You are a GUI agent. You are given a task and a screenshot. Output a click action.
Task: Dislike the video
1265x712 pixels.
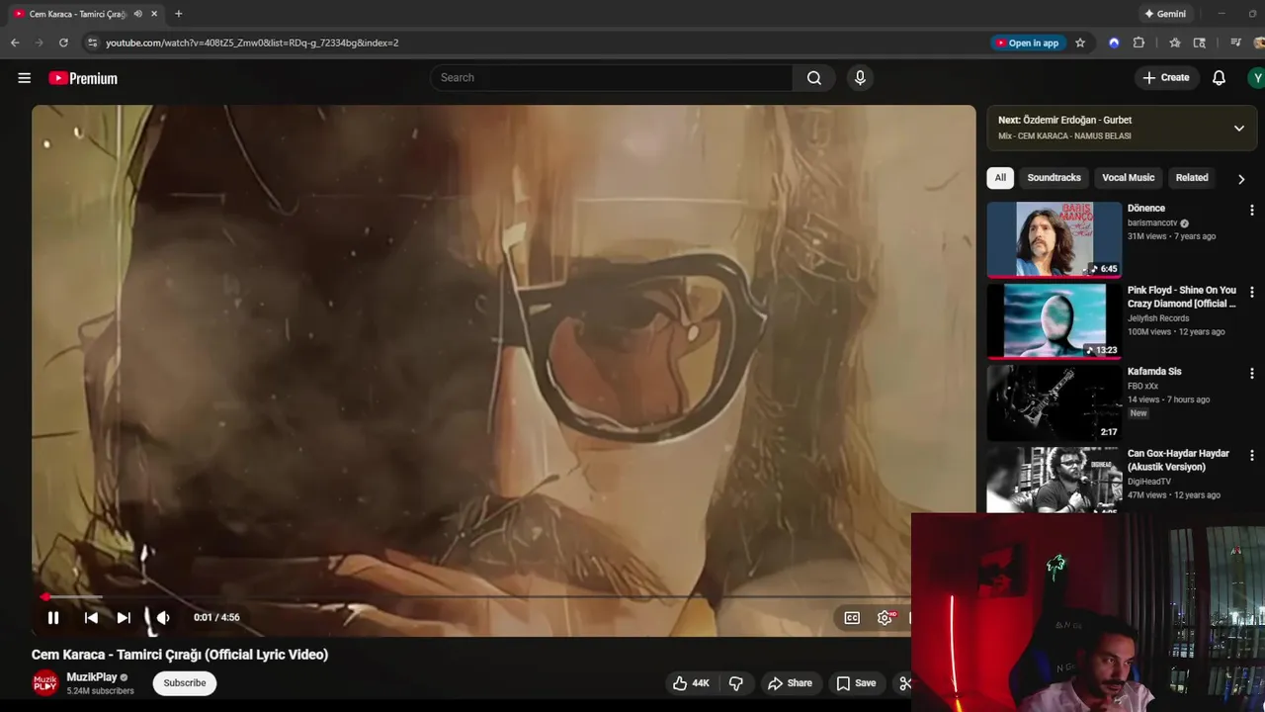click(736, 683)
